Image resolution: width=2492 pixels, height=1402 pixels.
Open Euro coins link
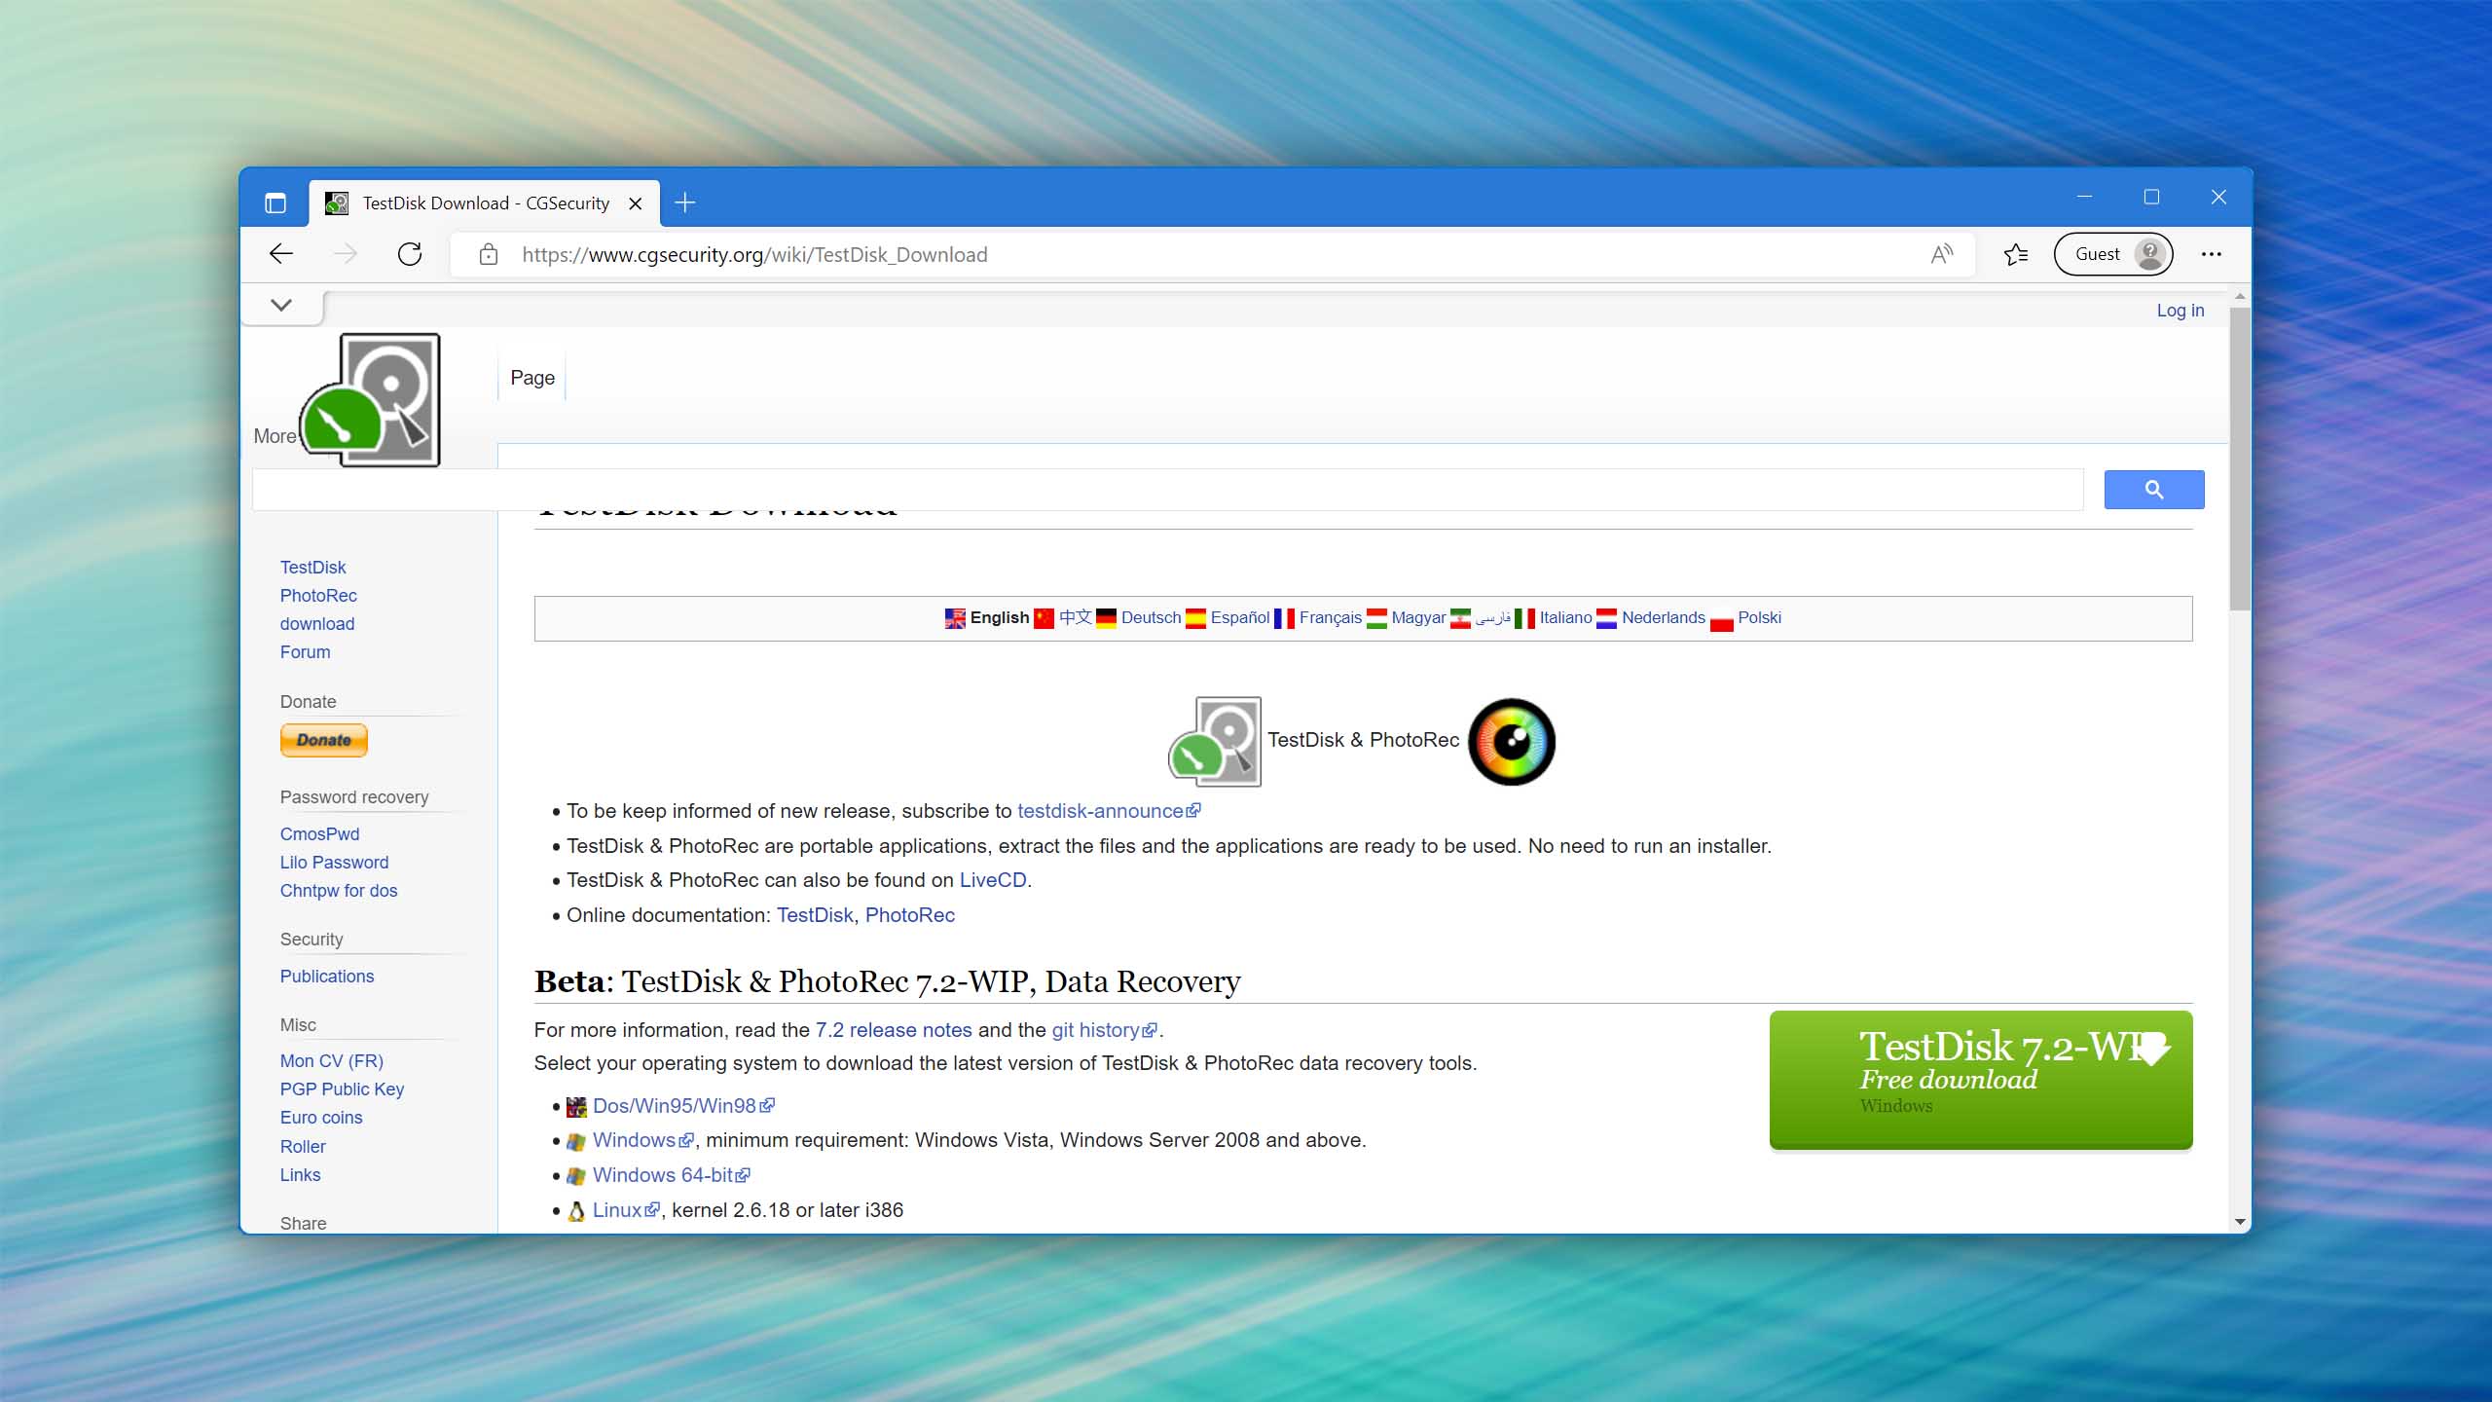(321, 1117)
